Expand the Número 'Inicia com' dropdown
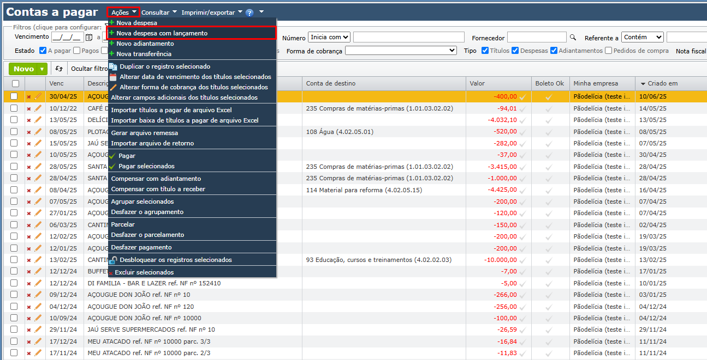This screenshot has height=360, width=707. (329, 37)
